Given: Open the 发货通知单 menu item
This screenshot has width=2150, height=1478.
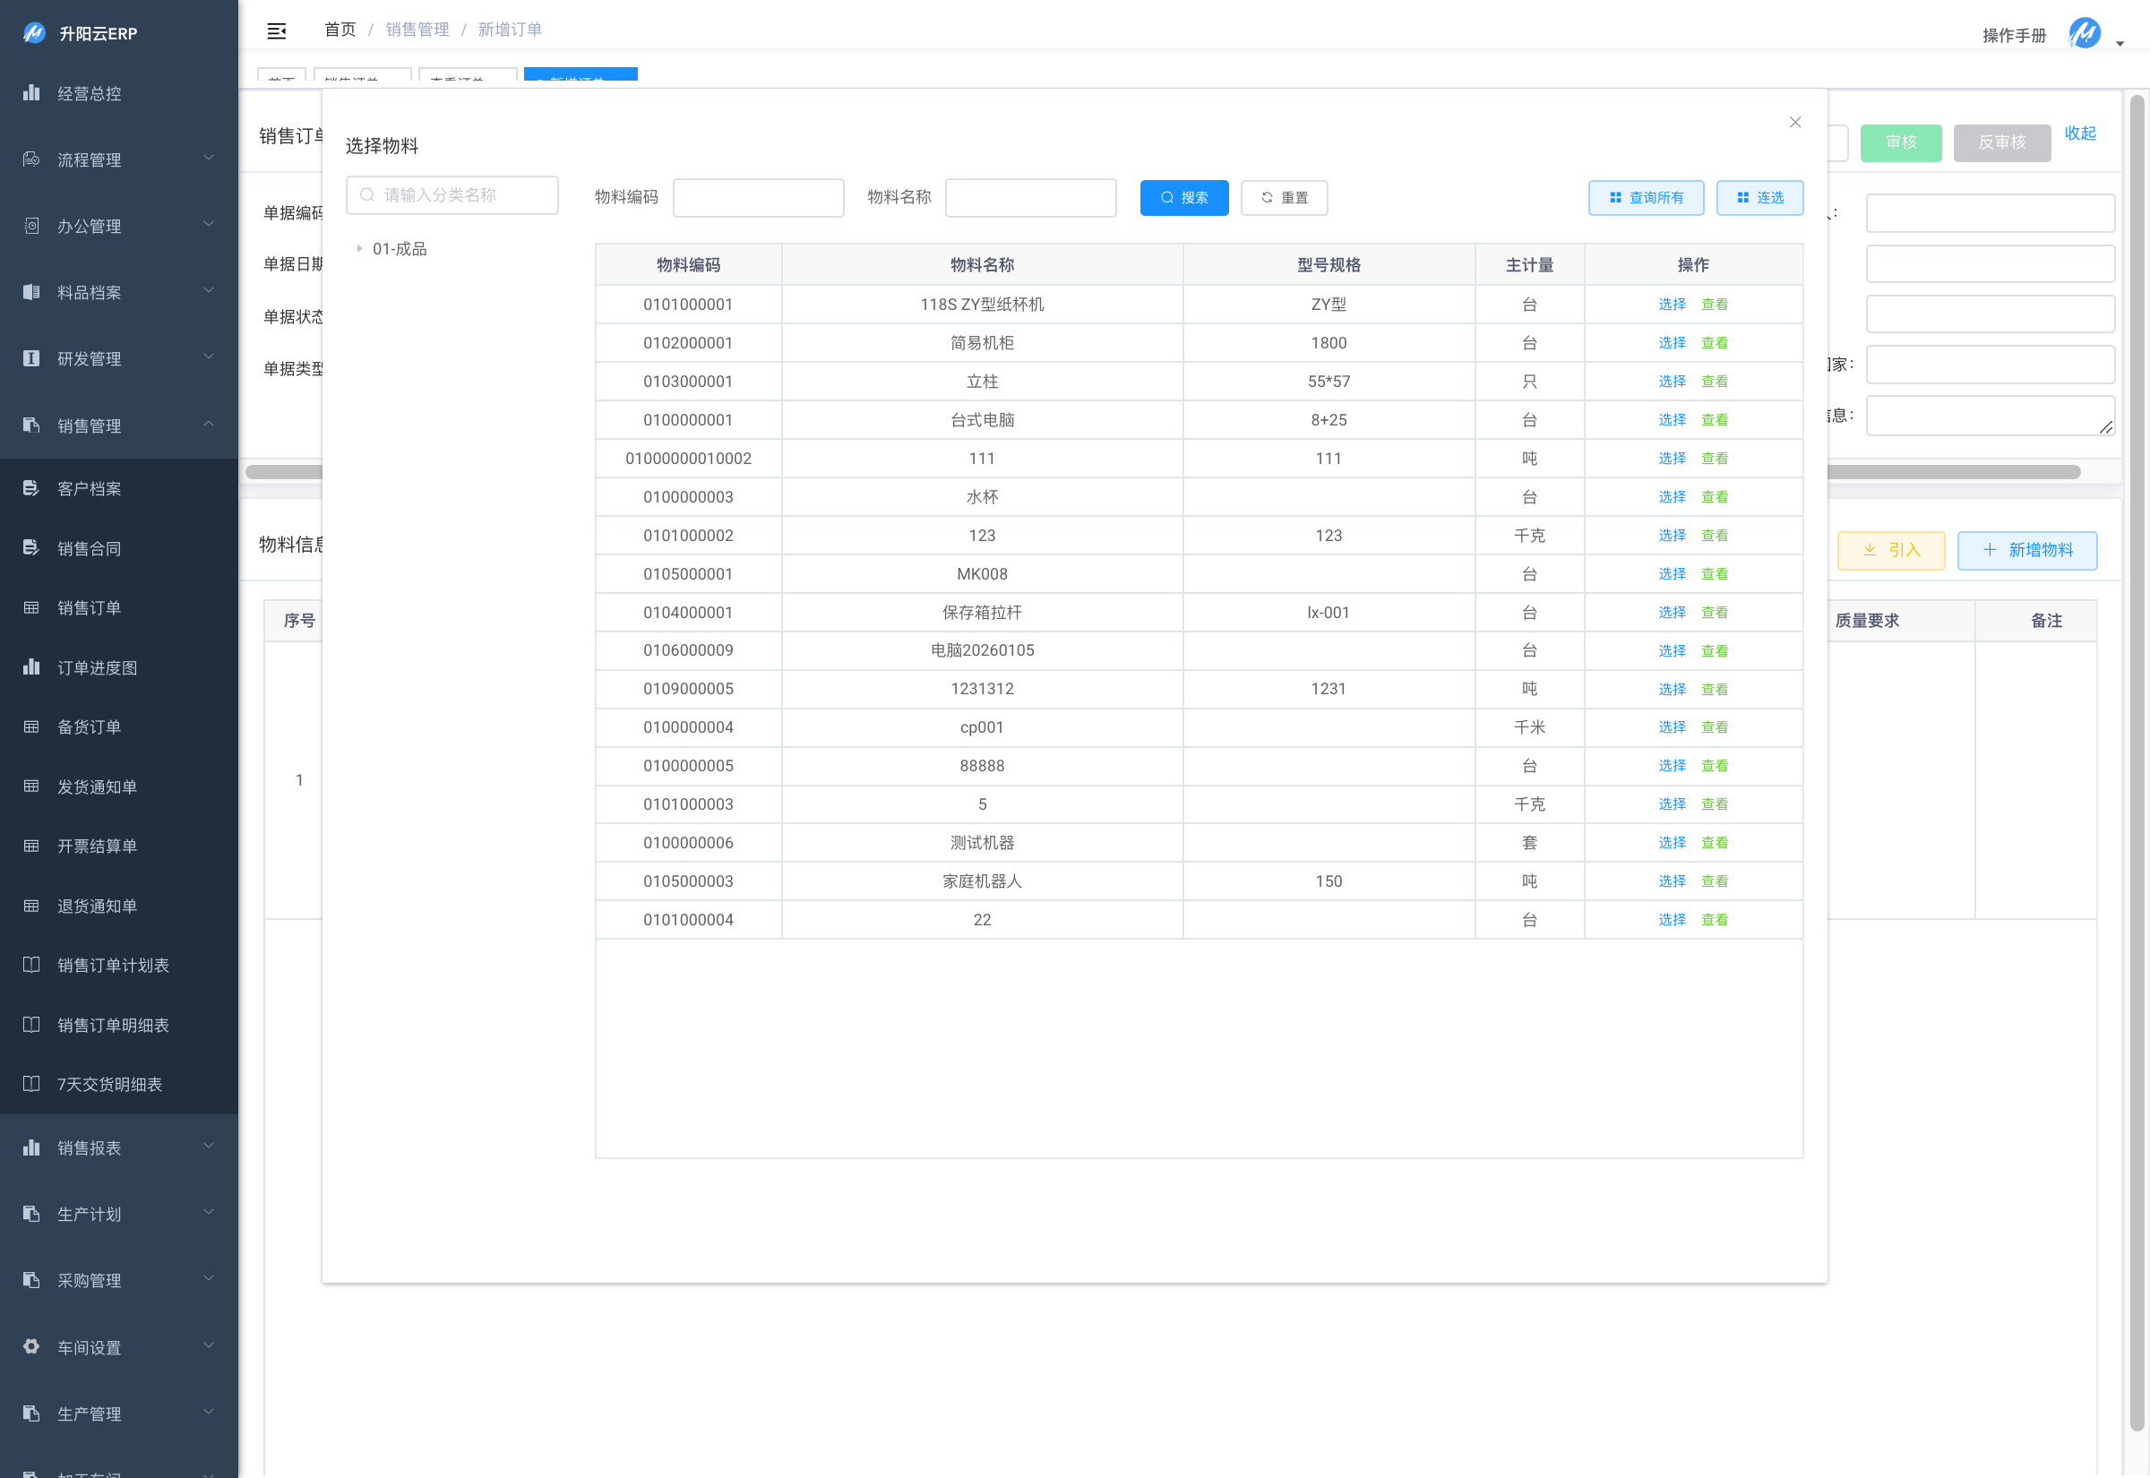Looking at the screenshot, I should 98,787.
